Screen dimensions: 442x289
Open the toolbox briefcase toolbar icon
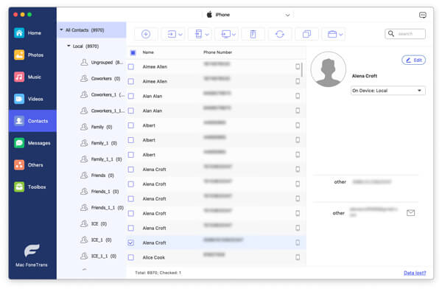point(334,34)
